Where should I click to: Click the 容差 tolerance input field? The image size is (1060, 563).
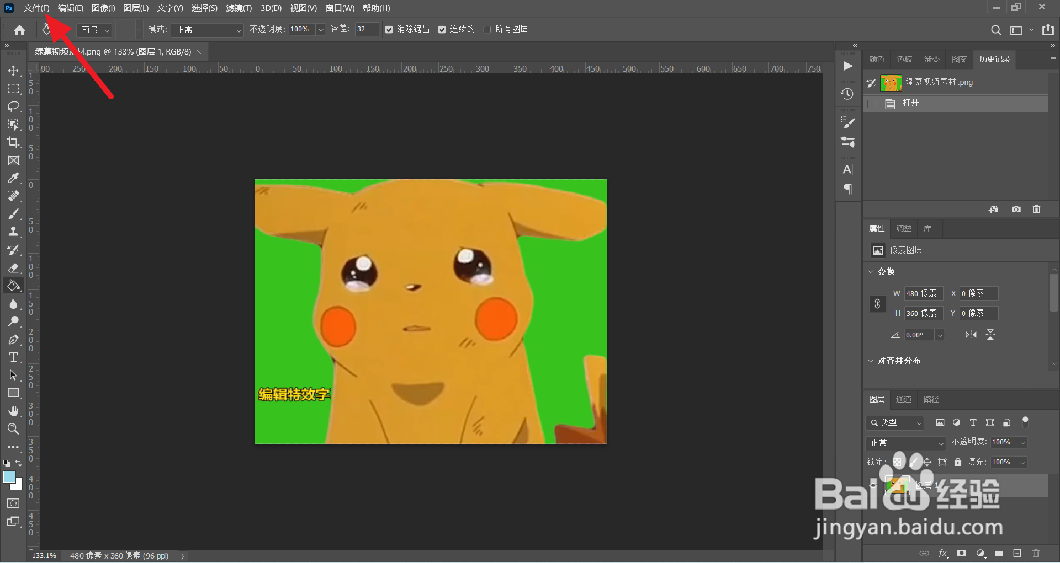pos(366,29)
